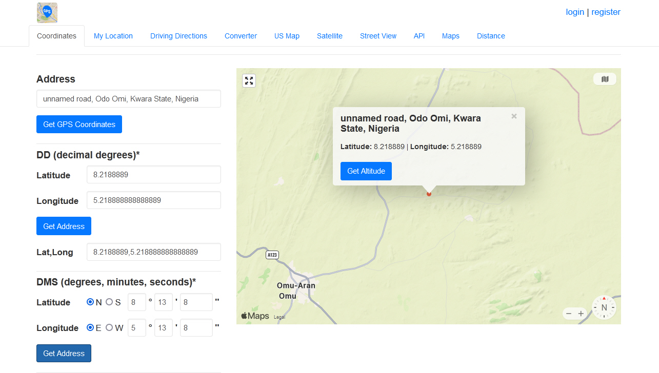Viewport: 659px width, 373px height.
Task: Select S for latitude direction
Action: click(109, 302)
